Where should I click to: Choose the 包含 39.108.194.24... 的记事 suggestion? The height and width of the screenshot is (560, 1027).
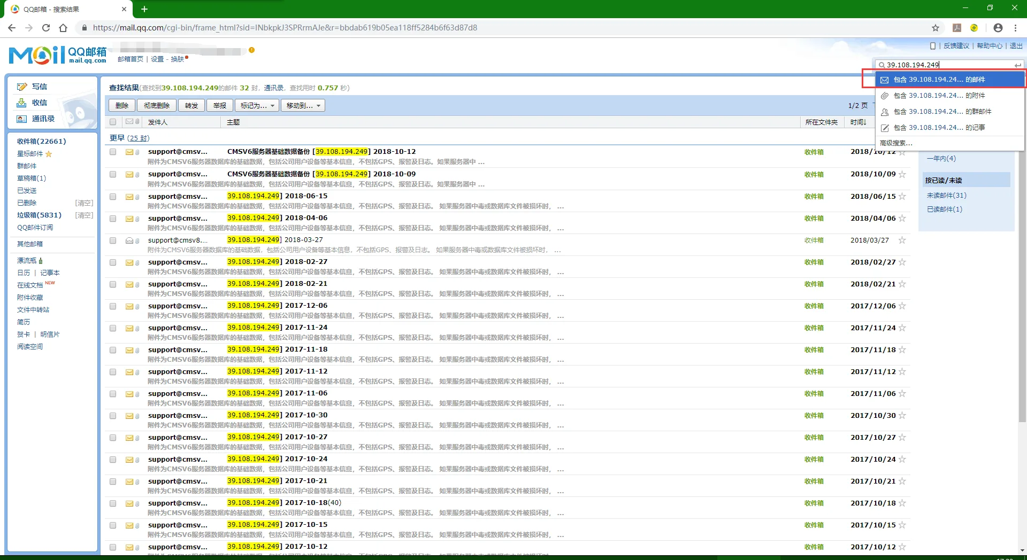(949, 128)
